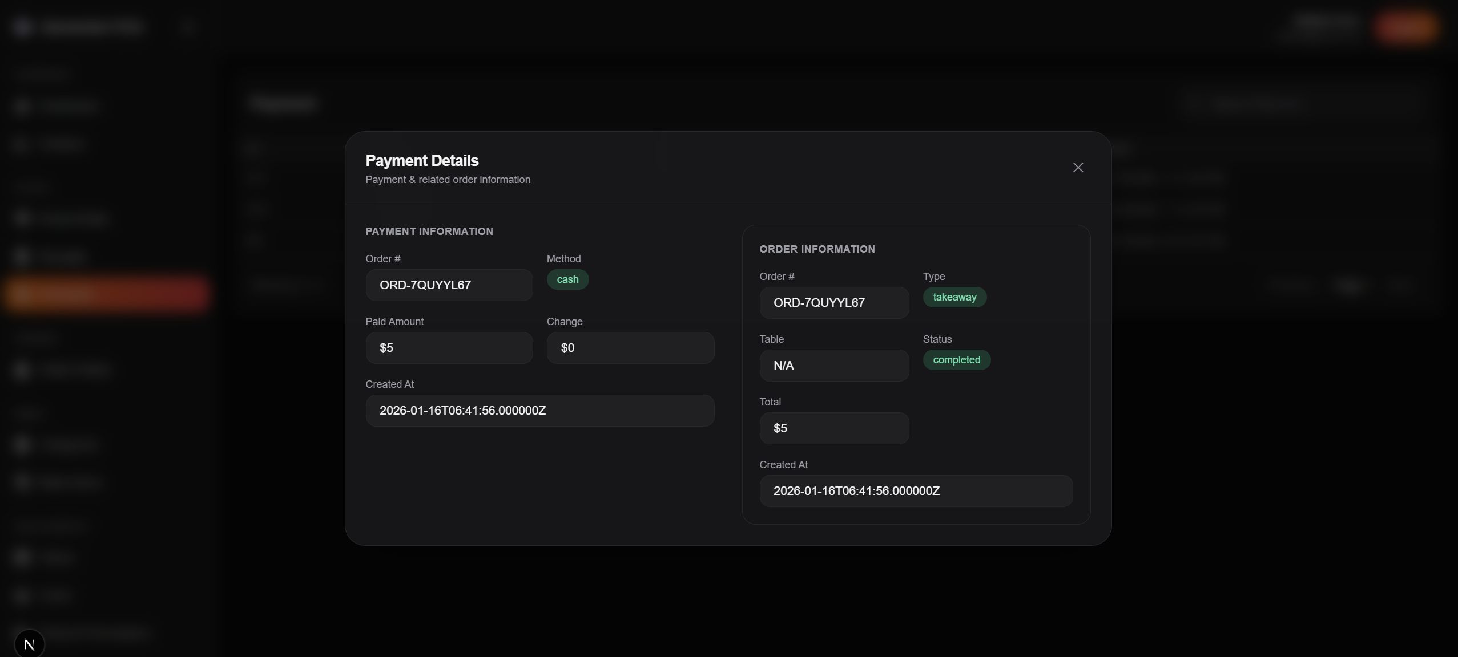This screenshot has width=1458, height=657.
Task: Click Order Information Created At timestamp field
Action: click(915, 491)
